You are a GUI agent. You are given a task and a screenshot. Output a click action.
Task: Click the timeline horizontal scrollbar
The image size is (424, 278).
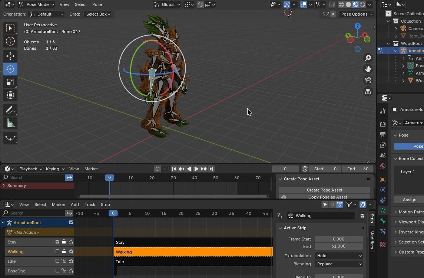[x=173, y=196]
